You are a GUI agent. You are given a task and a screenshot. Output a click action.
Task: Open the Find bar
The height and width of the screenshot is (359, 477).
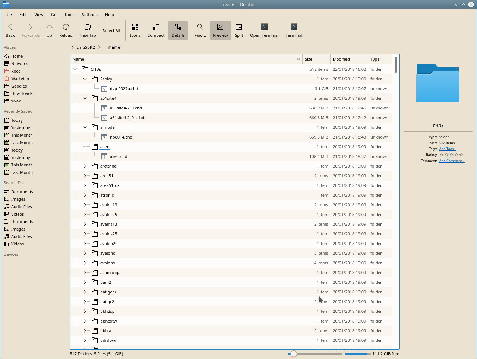click(x=200, y=30)
